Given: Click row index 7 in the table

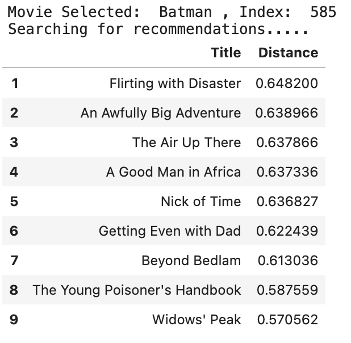Looking at the screenshot, I should click(15, 261).
